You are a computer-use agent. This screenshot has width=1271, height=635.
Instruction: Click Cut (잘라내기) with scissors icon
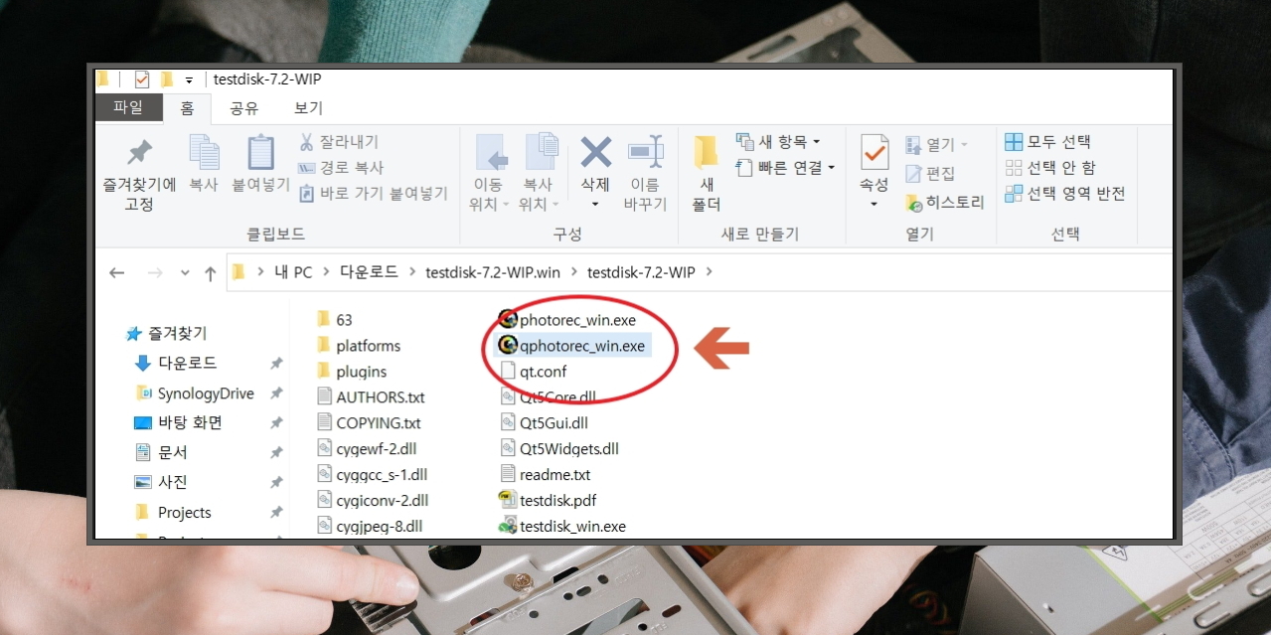tap(339, 142)
